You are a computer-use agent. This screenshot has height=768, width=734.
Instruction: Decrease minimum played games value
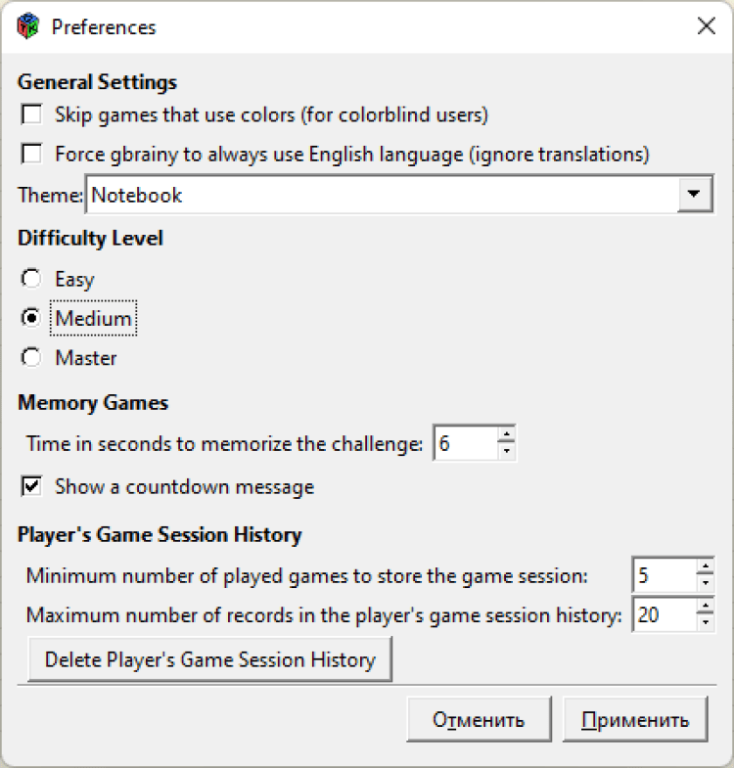pos(705,584)
